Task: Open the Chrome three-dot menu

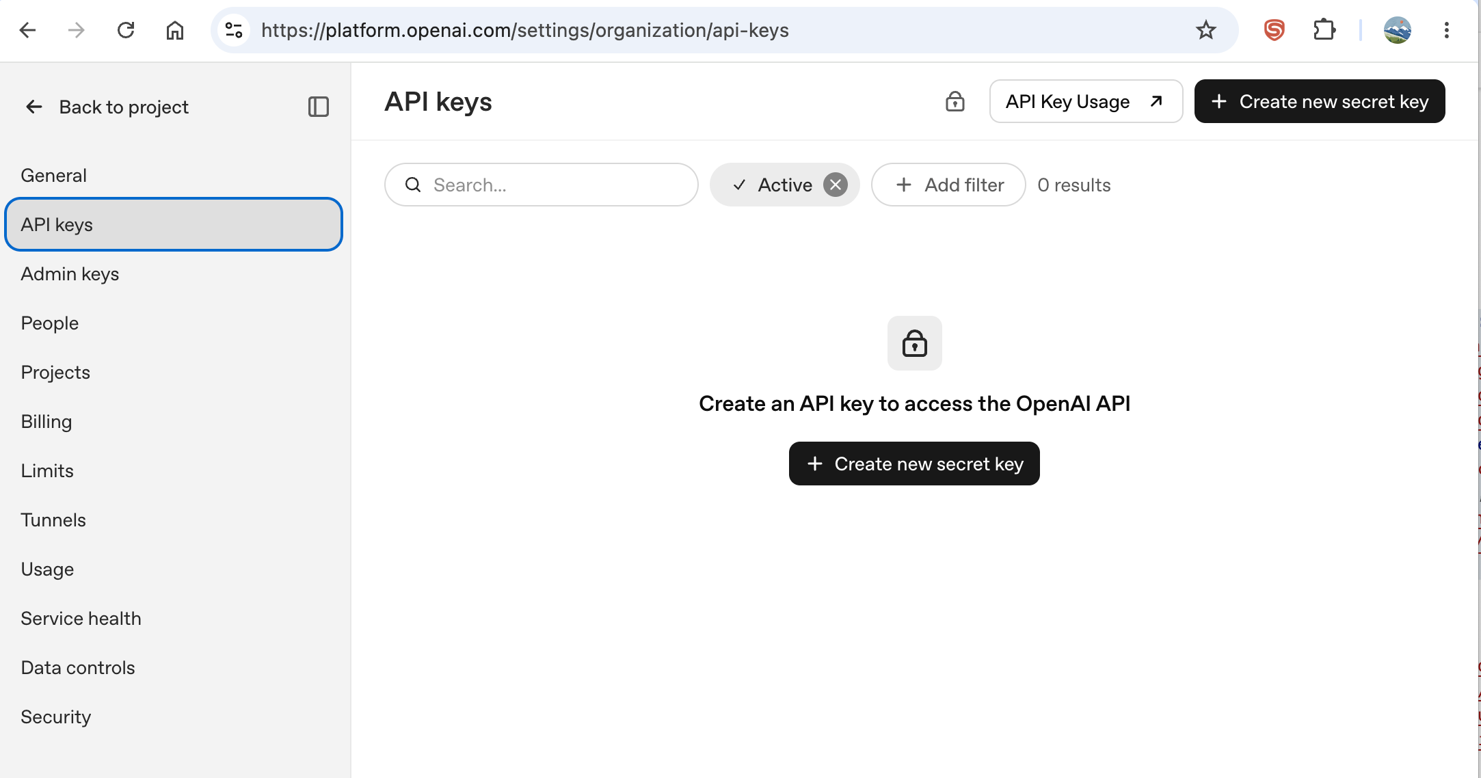Action: click(x=1446, y=30)
